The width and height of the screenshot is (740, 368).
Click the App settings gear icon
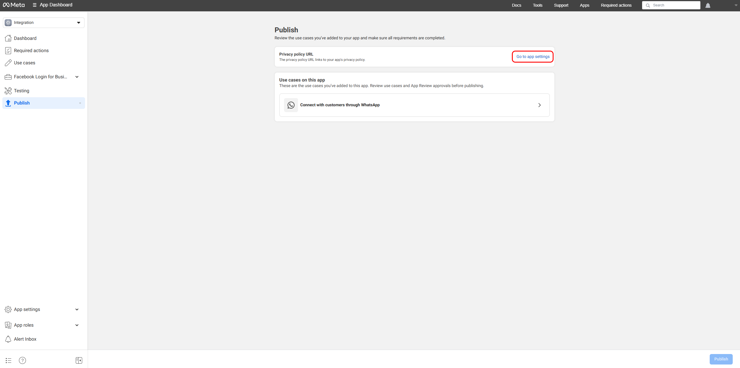[8, 309]
